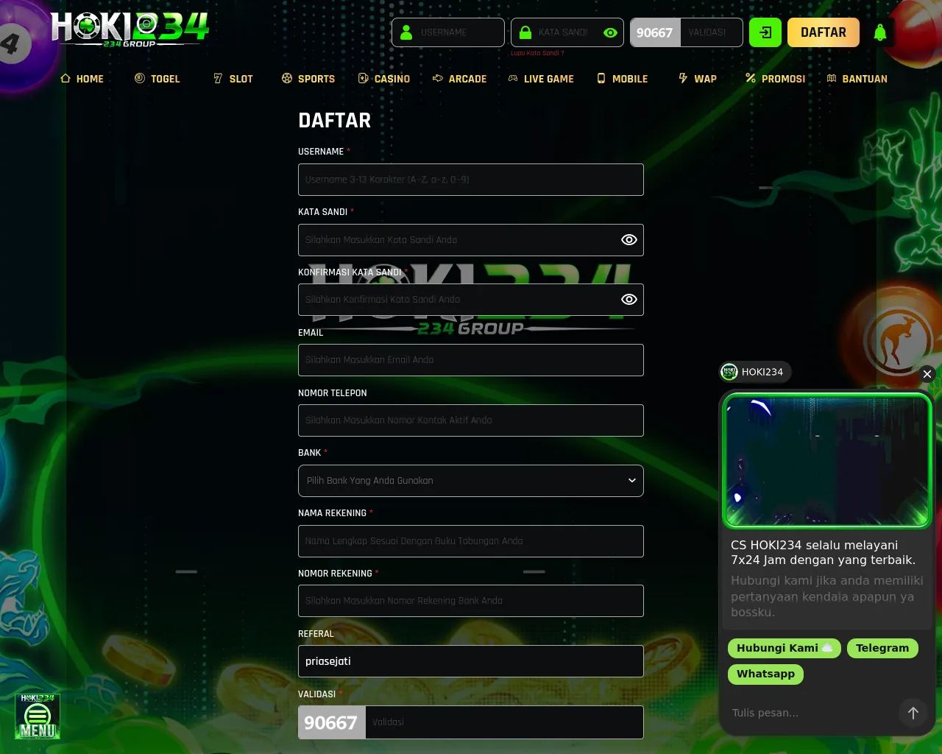Click the kangaroo emblem icon
The image size is (942, 754).
click(x=899, y=340)
